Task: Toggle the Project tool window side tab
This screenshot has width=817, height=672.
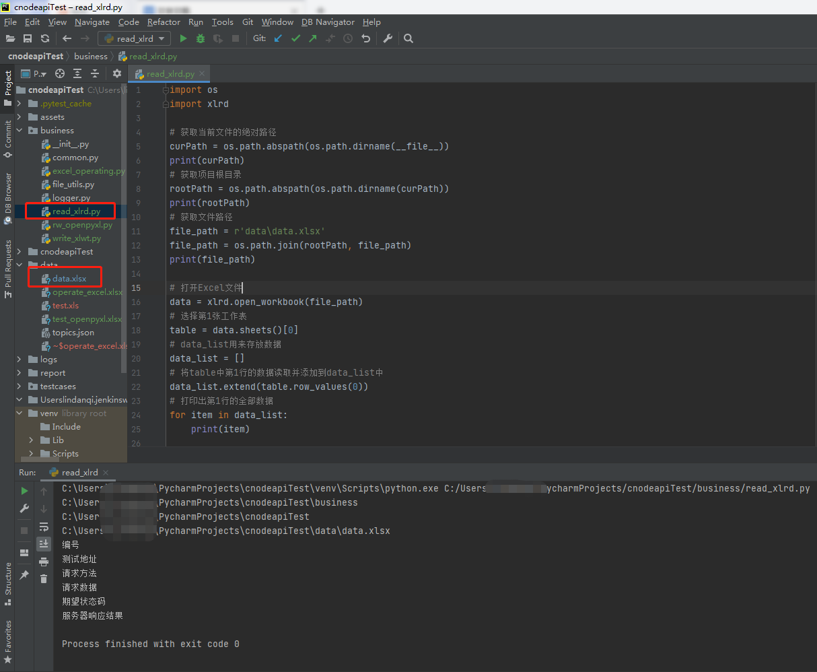Action: click(7, 88)
